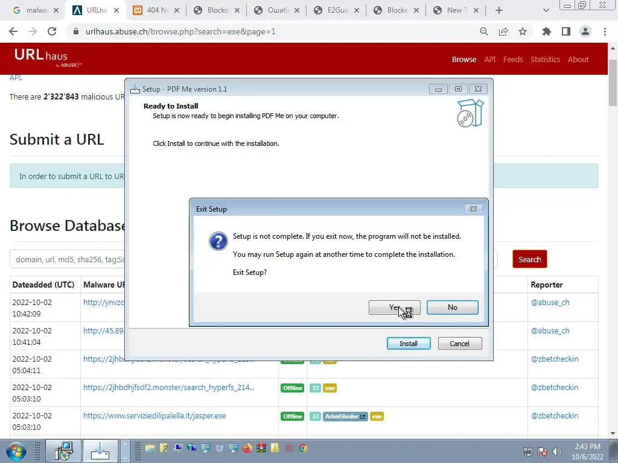Viewport: 618px width, 463px height.
Task: Click the PDF Me setup taskbar button
Action: click(x=100, y=451)
